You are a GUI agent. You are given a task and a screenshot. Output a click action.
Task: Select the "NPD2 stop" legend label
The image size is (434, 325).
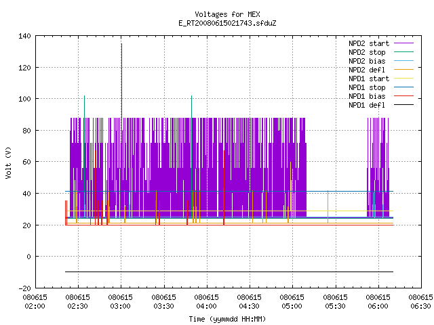[x=367, y=52]
